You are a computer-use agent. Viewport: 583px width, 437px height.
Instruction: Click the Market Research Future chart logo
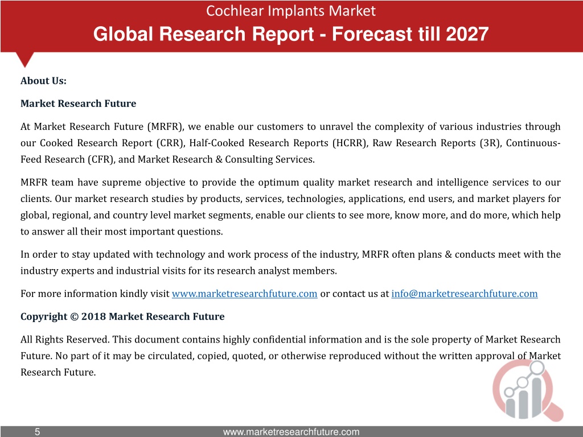528,390
